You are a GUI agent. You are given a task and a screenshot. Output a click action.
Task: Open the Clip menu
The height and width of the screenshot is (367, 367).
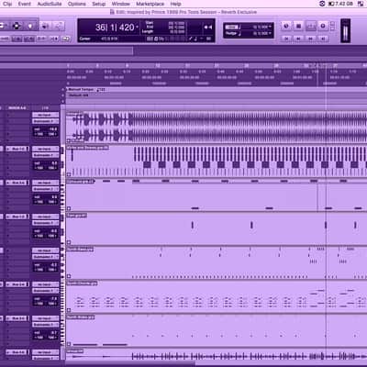(7, 4)
